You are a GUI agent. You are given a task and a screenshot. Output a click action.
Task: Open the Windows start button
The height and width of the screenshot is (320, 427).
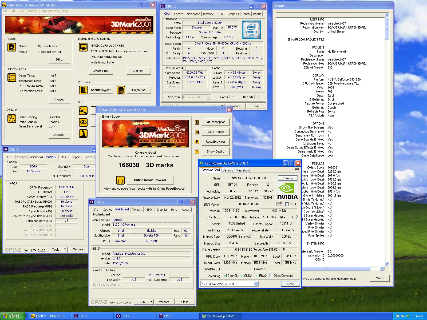point(13,316)
